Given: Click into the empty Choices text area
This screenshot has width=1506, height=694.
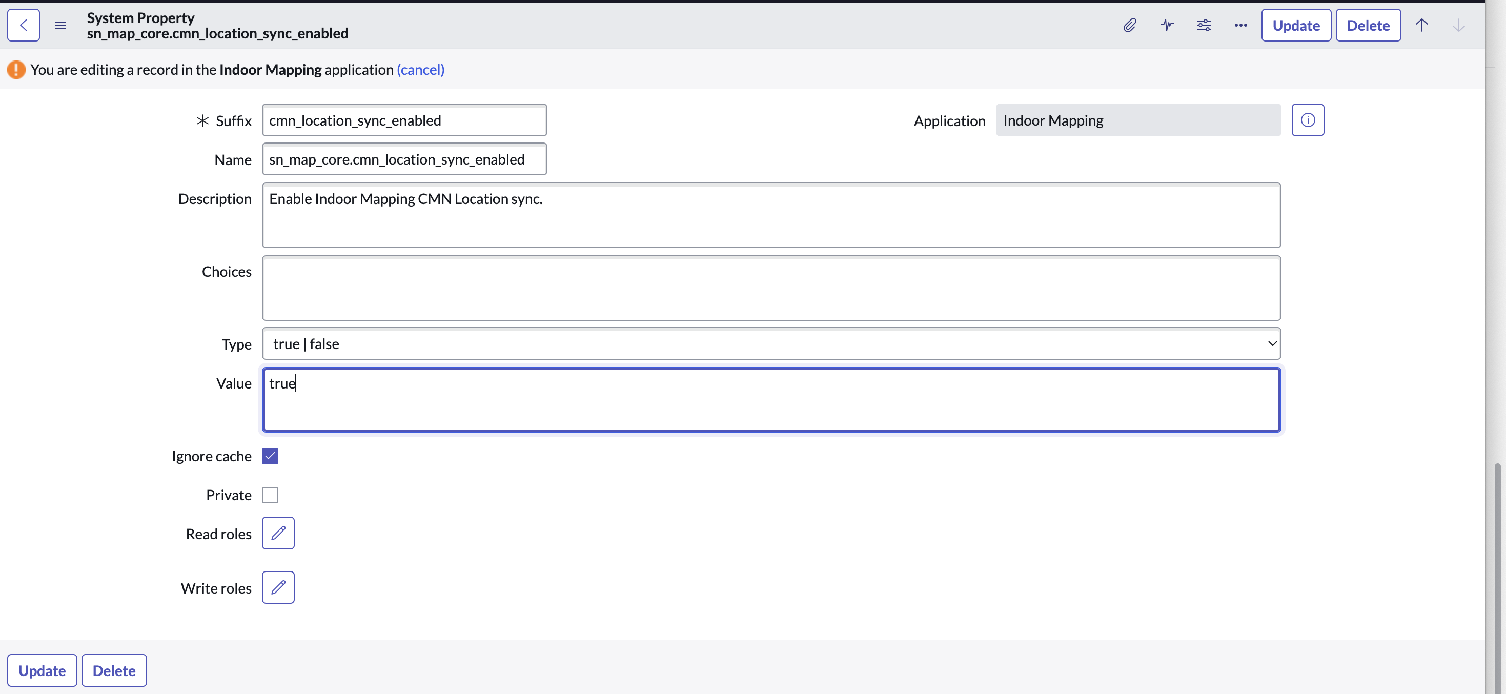Looking at the screenshot, I should (x=771, y=288).
